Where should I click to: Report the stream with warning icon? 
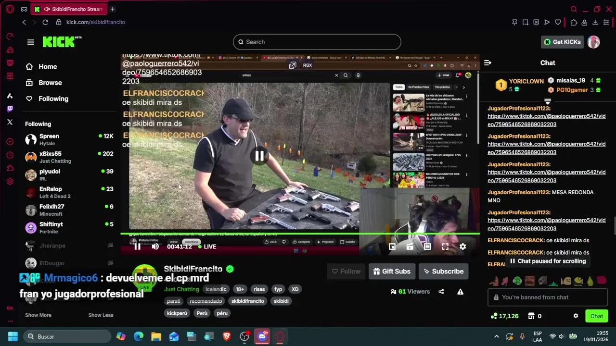coord(461,292)
